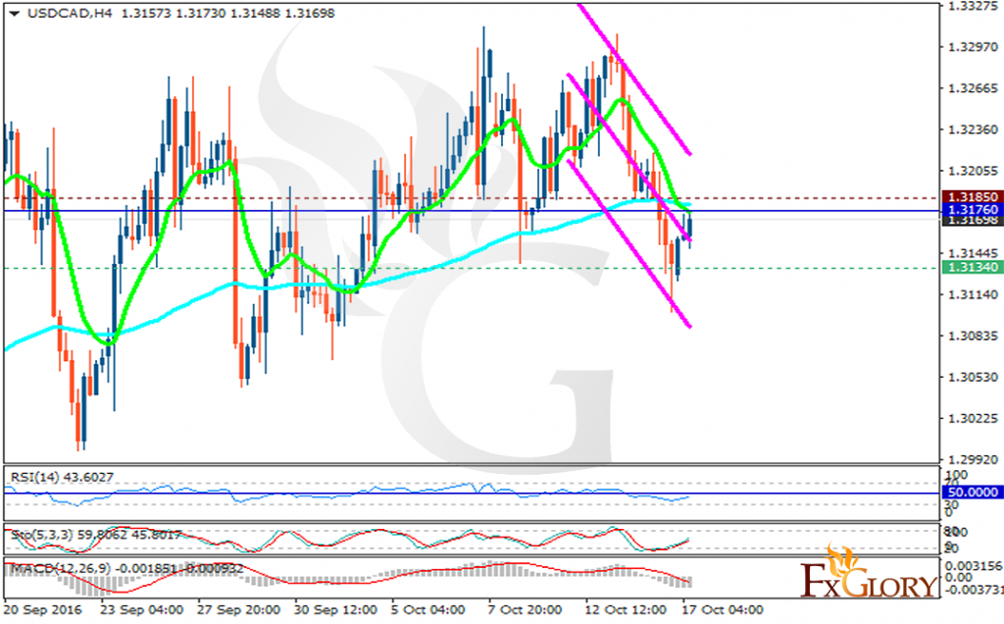1004x624 pixels.
Task: Select the USDCAD,H4 chart title
Action: (70, 14)
